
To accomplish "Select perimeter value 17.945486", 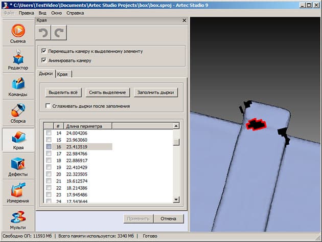I will [77, 195].
